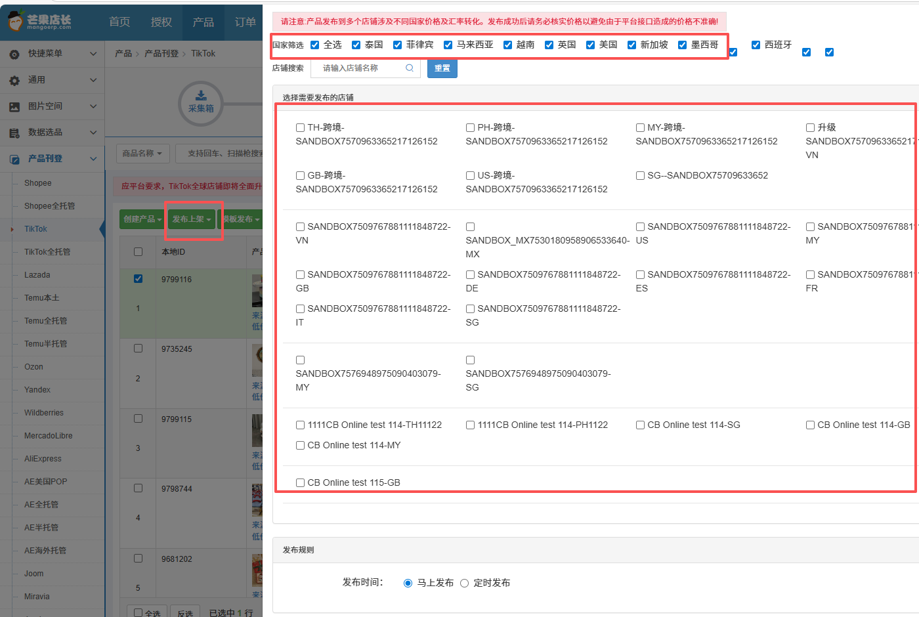Screen dimensions: 919x617
Task: Click the 产品刊登 edit icon
Action: [x=14, y=159]
